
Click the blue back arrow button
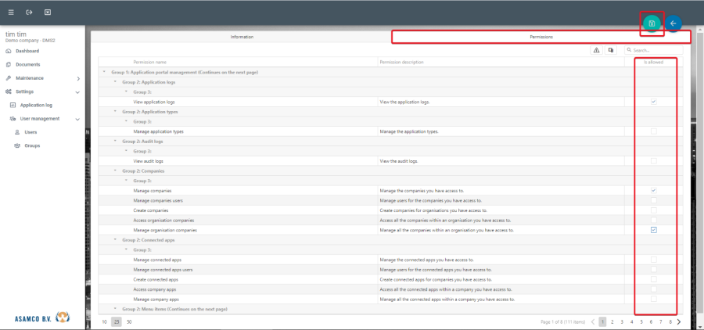click(673, 23)
